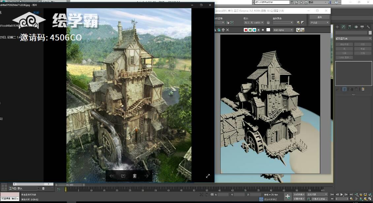This screenshot has width=373, height=203.
Task: Click configure modifier sets icon
Action: coord(363,89)
